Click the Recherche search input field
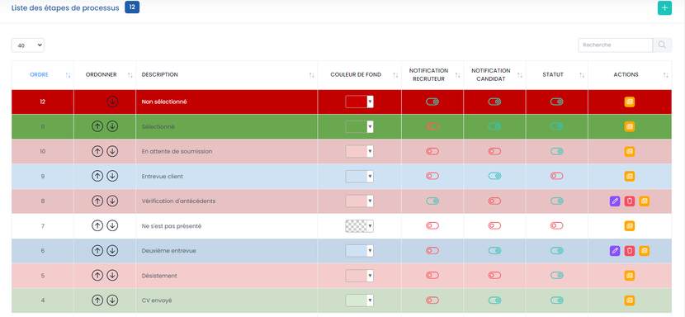Viewport: 685px width, 317px height. tap(615, 45)
